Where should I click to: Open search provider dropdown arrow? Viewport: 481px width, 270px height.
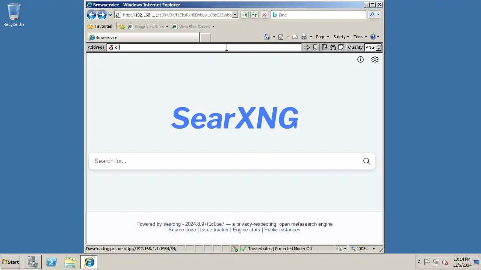[x=378, y=15]
